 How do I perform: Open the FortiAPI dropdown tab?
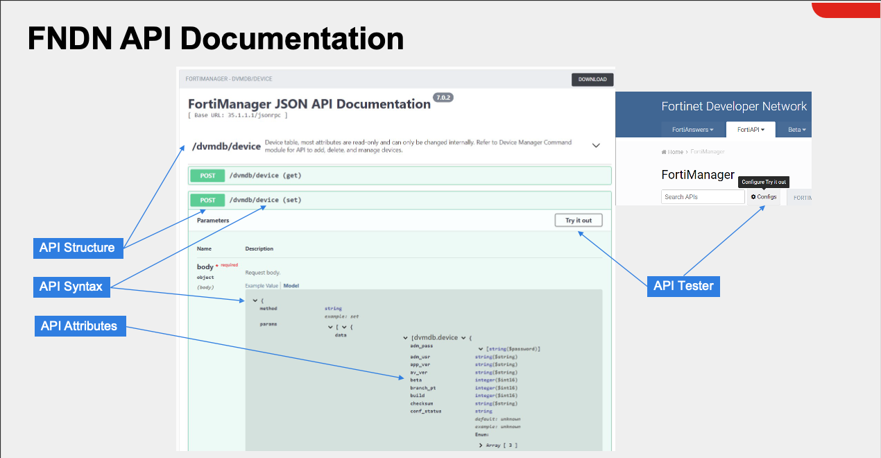click(751, 130)
